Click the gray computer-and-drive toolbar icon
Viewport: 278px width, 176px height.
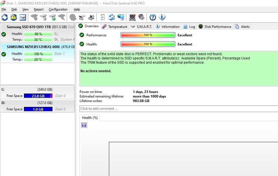tap(91, 17)
